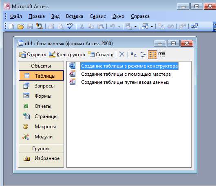Click the Delete X icon in database window
Screen dimensions: 216x186
coord(122,55)
